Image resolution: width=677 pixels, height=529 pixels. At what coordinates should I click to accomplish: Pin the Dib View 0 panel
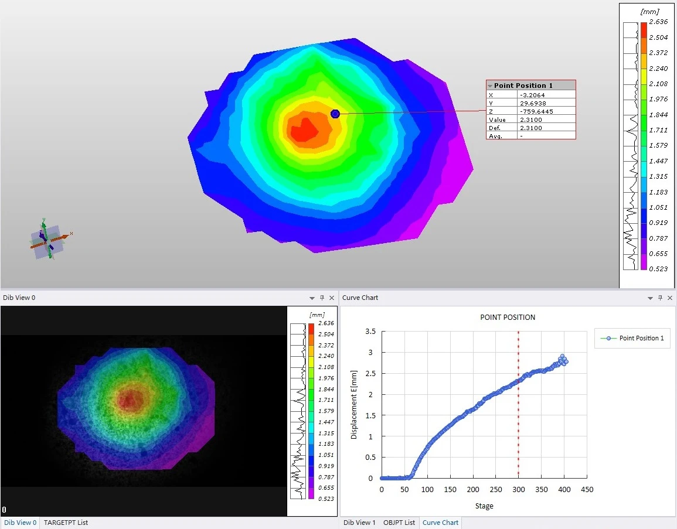click(322, 298)
